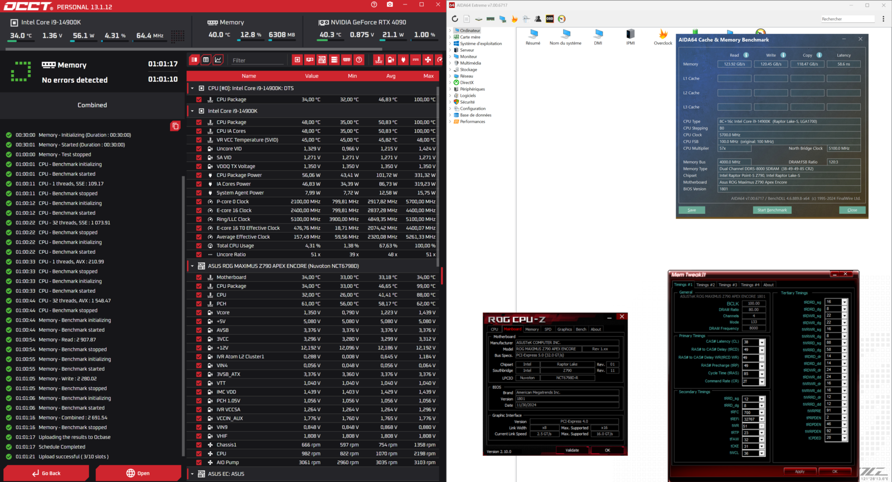Image resolution: width=892 pixels, height=482 pixels.
Task: Collapse ASUS ROG MAXIMUS Z790 APEX ENCORE sensor group
Action: point(192,266)
